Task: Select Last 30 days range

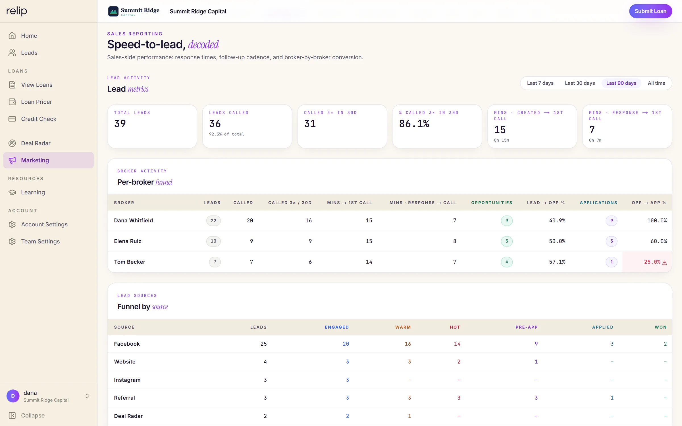Action: point(580,83)
